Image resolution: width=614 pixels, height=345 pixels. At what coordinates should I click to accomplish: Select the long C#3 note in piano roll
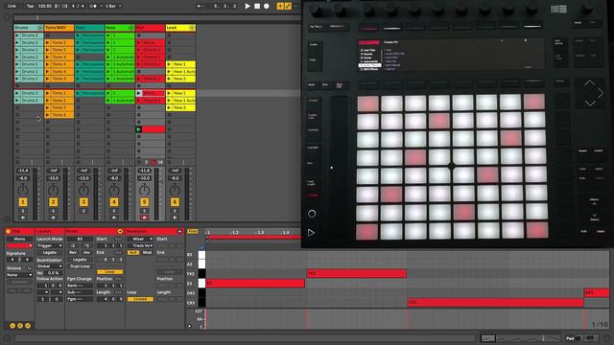click(x=495, y=303)
